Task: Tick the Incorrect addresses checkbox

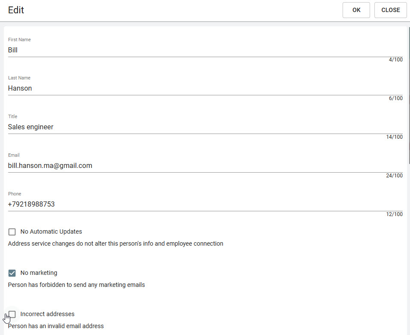Action: (12, 314)
